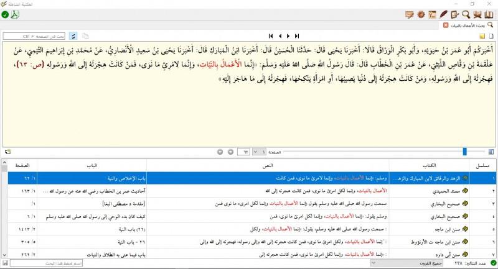The width and height of the screenshot is (498, 269).
Task: Click the copy pages icon
Action: (85, 36)
